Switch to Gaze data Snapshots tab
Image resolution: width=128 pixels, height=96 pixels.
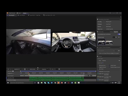tap(116, 32)
